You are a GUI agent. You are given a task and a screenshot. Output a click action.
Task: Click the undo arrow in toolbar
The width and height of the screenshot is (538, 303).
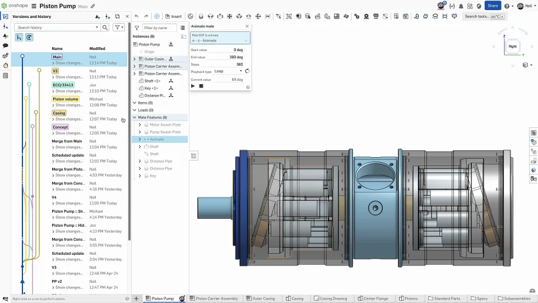[137, 16]
